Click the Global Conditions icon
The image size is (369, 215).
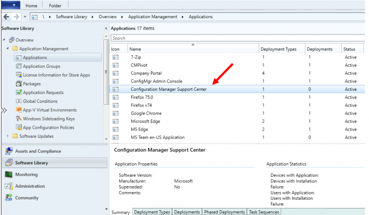pos(19,101)
